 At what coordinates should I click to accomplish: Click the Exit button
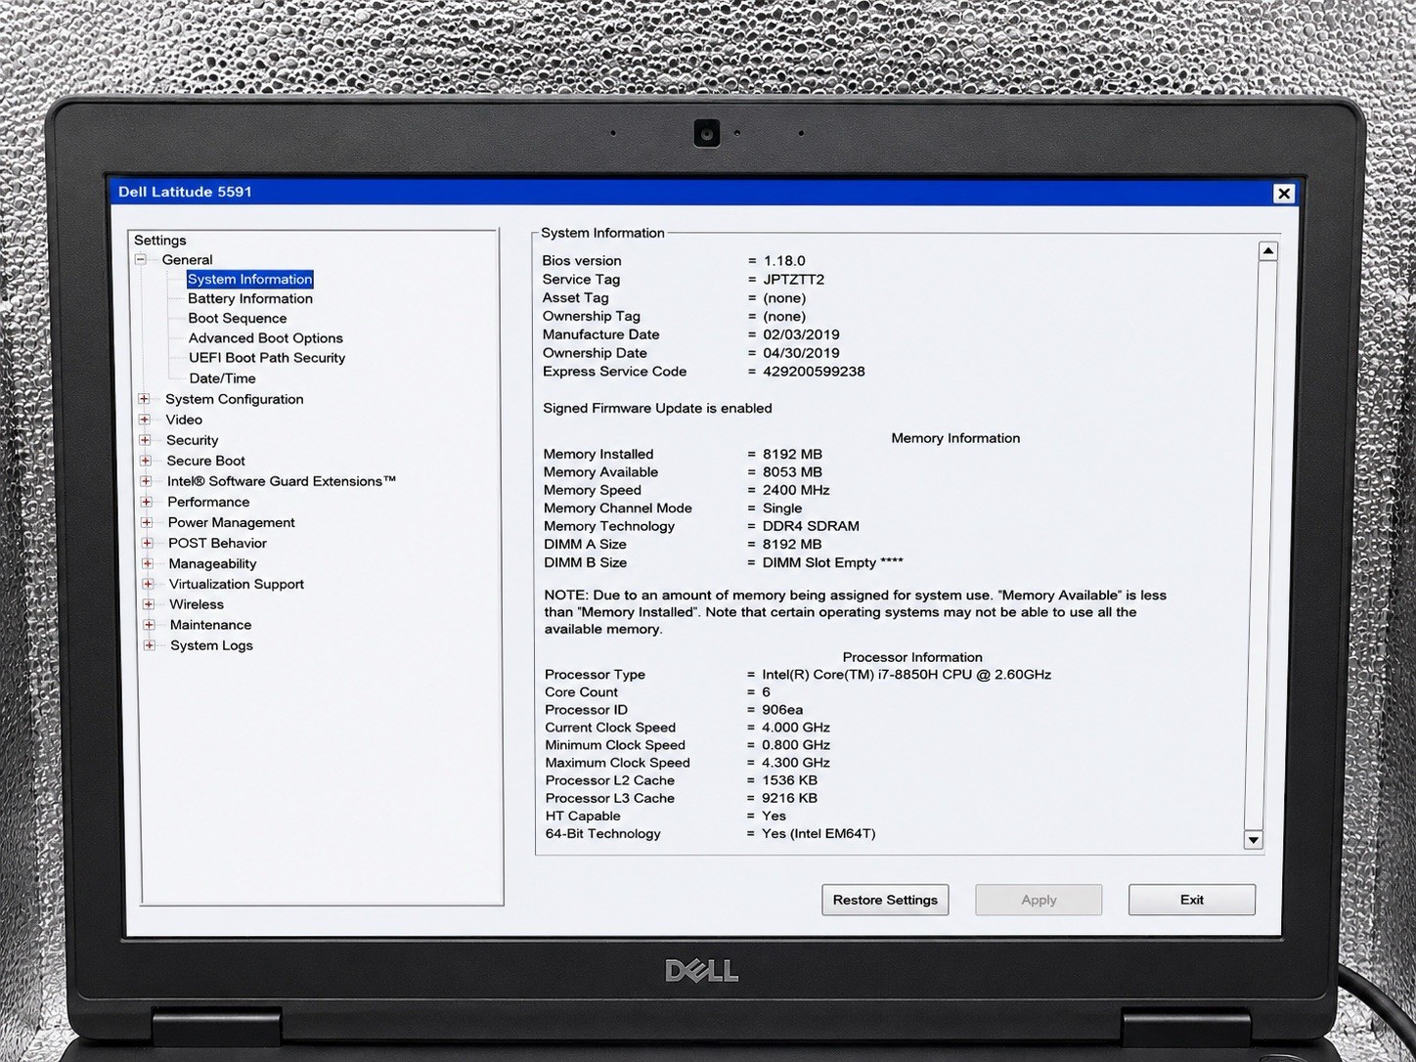click(1192, 900)
